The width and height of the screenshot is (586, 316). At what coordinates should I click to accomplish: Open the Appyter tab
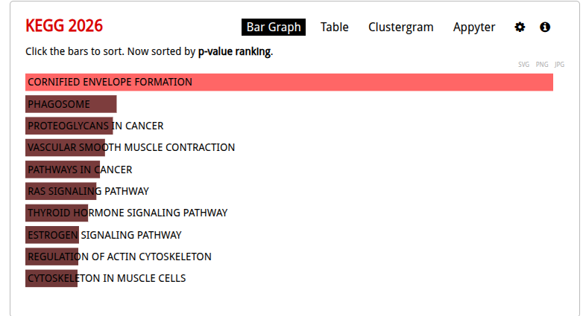pos(473,27)
